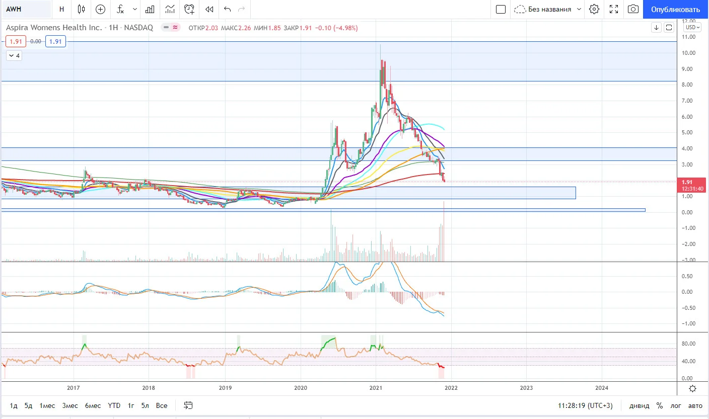Click the red 1.91 sell price button
The width and height of the screenshot is (709, 419).
click(x=16, y=42)
